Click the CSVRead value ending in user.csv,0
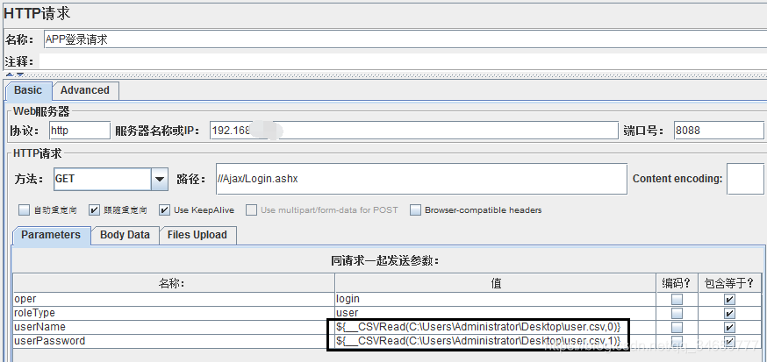Screen dimensions: 767x362 pyautogui.click(x=496, y=327)
